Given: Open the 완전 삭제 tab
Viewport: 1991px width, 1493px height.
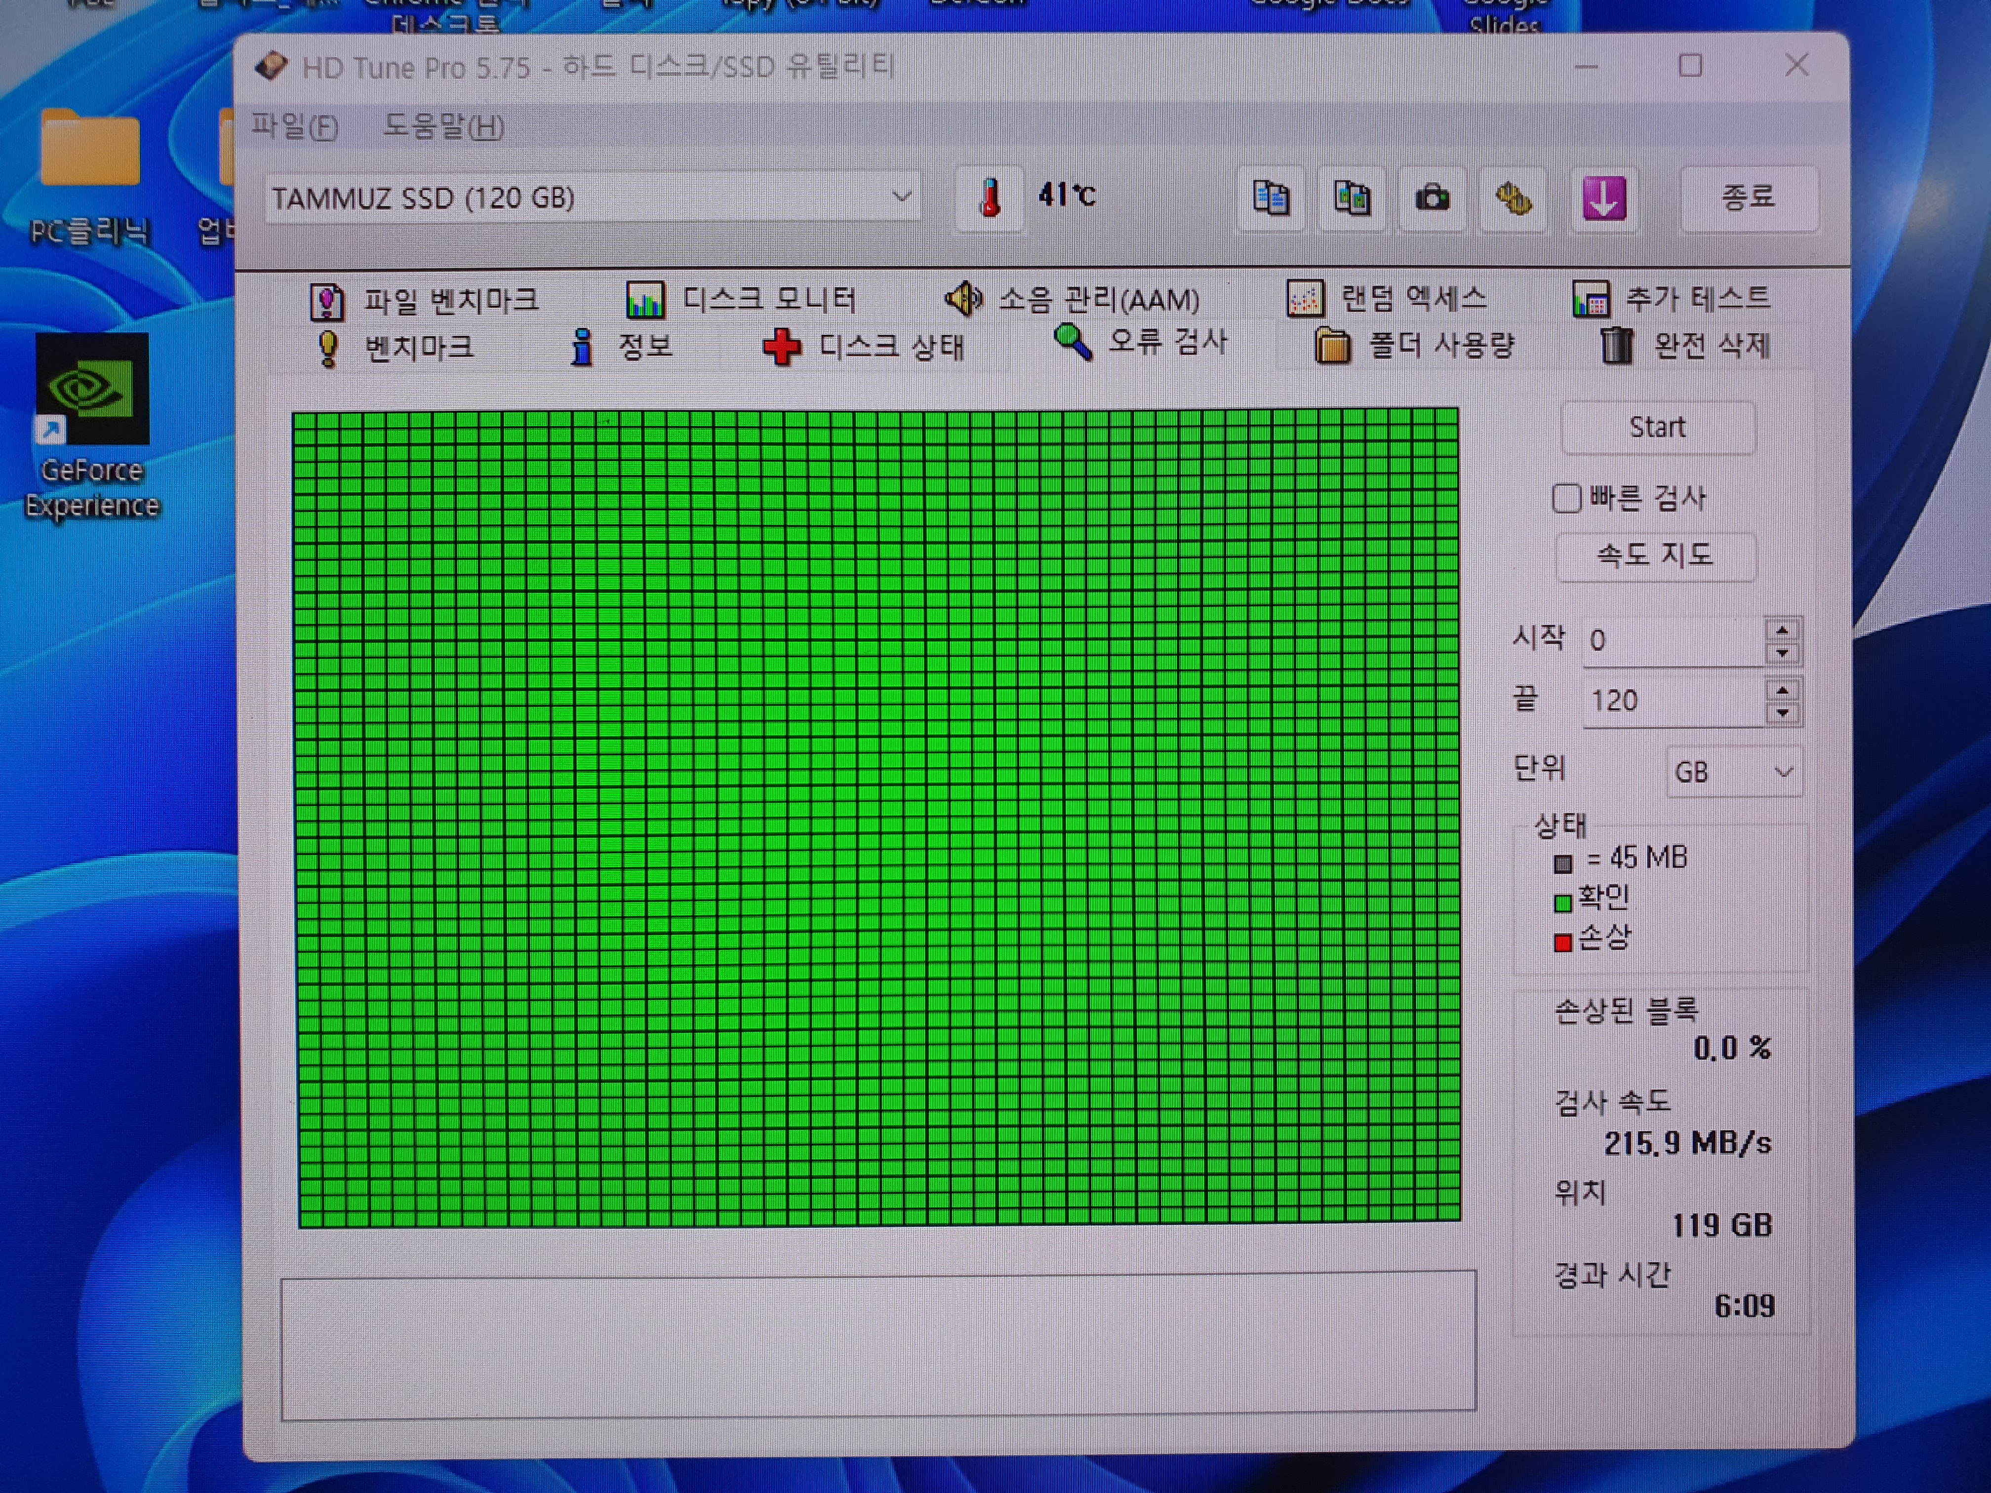Looking at the screenshot, I should pos(1685,345).
